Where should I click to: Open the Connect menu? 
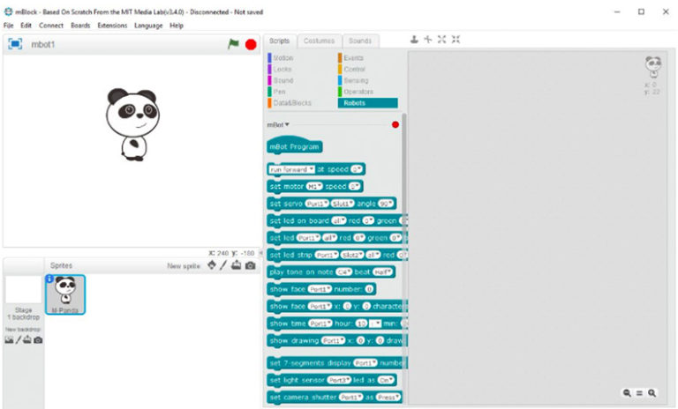tap(50, 26)
